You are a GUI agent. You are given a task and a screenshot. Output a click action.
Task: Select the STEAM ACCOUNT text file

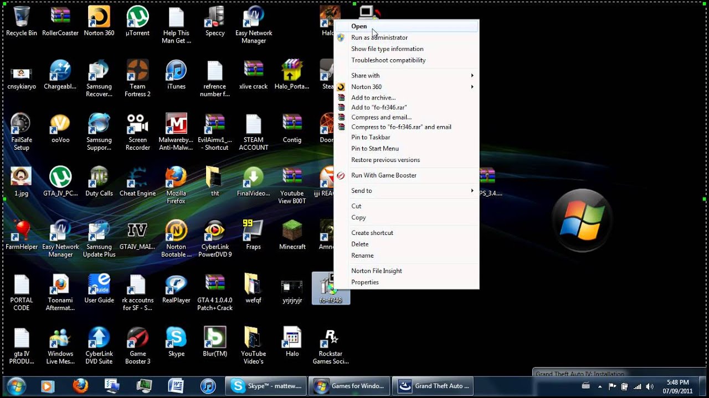tap(254, 132)
